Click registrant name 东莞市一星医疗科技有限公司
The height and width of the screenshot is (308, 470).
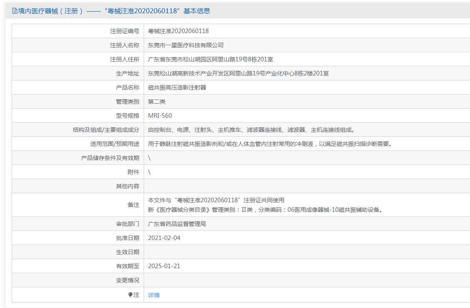186,45
